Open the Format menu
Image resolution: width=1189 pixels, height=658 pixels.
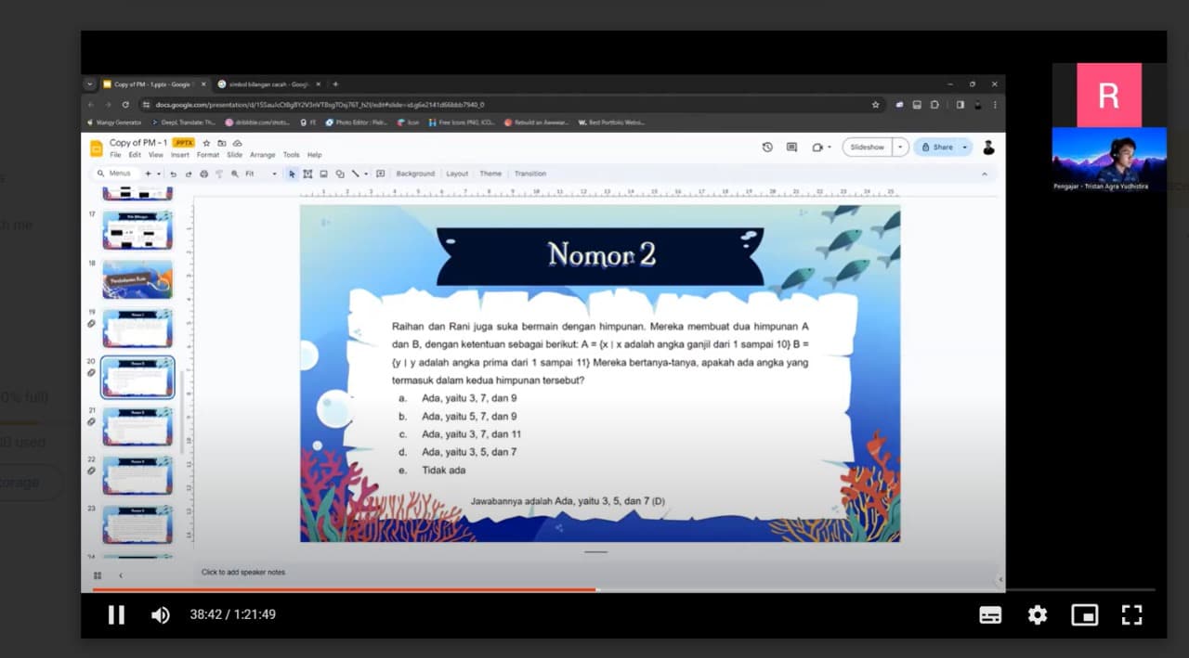coord(207,155)
